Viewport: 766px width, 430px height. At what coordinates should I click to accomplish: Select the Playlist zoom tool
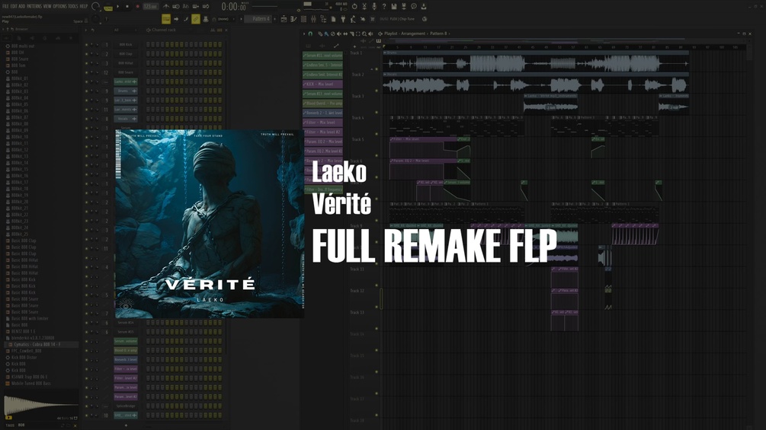(364, 33)
